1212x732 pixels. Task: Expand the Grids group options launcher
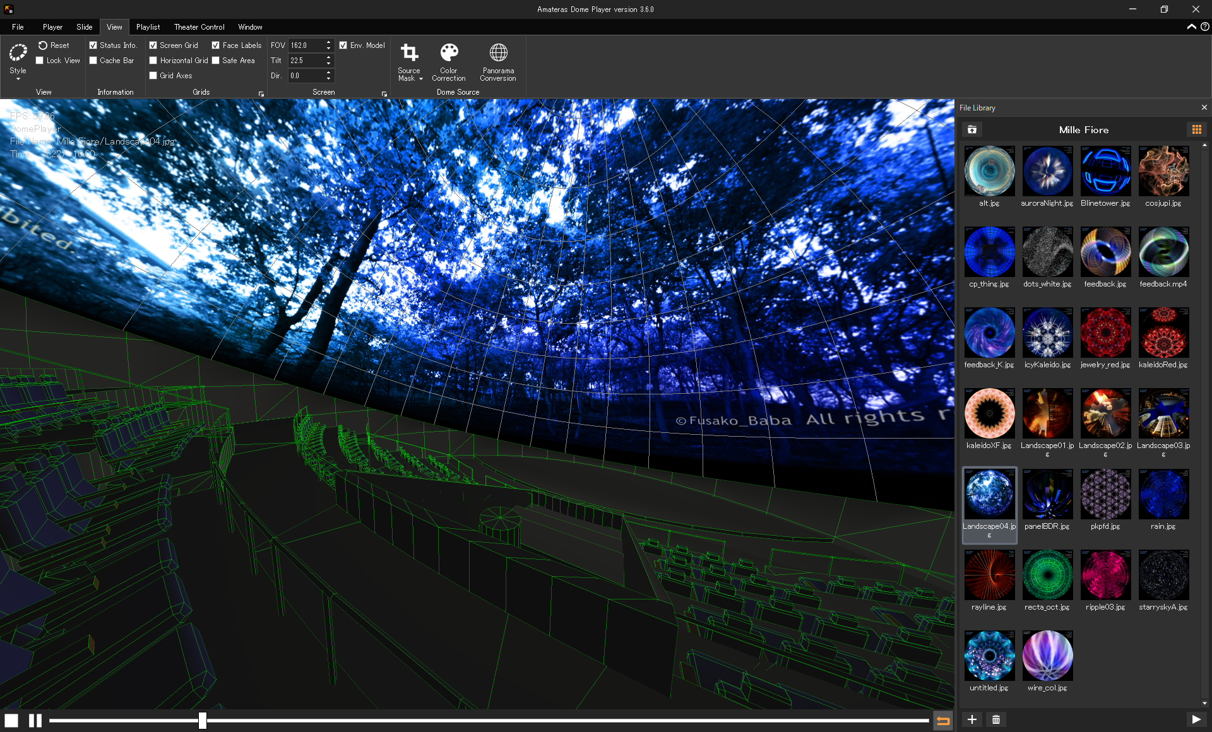click(x=261, y=94)
